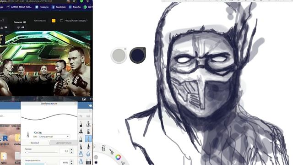The height and width of the screenshot is (165, 293).
Task: Switch to the Базовый tab
Action: 35,143
